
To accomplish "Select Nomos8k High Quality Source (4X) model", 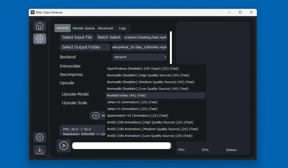I will click(155, 75).
